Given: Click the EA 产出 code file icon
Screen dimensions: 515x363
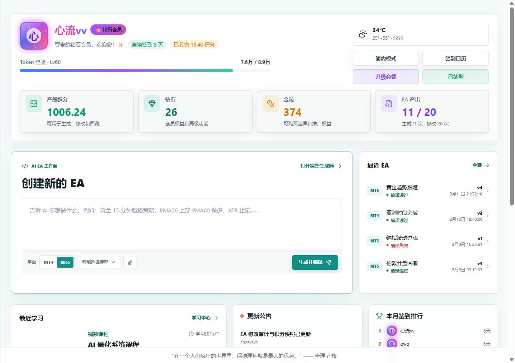Looking at the screenshot, I should 389,104.
